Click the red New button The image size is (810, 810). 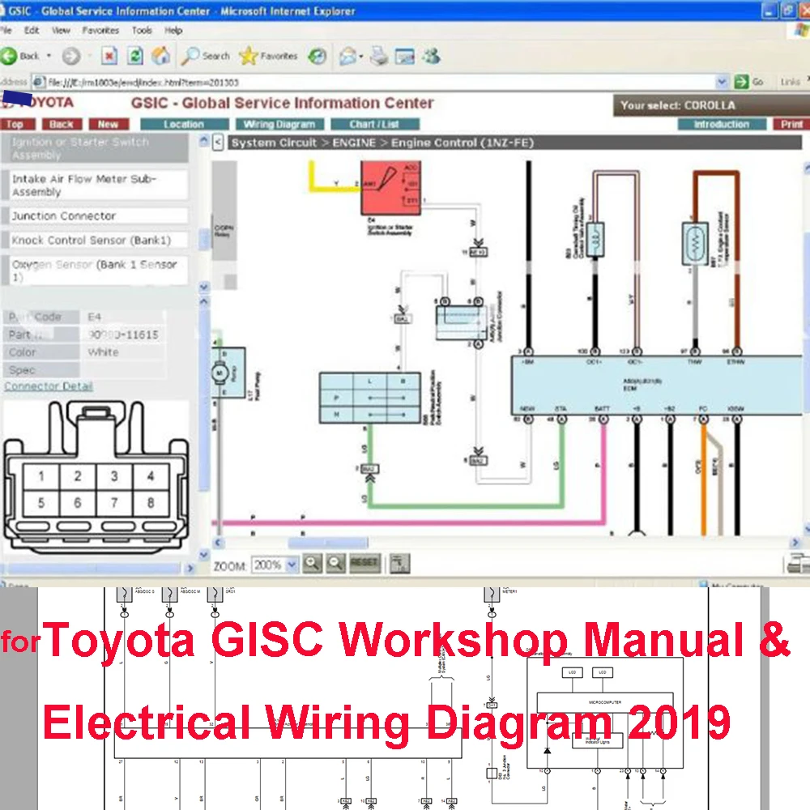click(x=108, y=124)
